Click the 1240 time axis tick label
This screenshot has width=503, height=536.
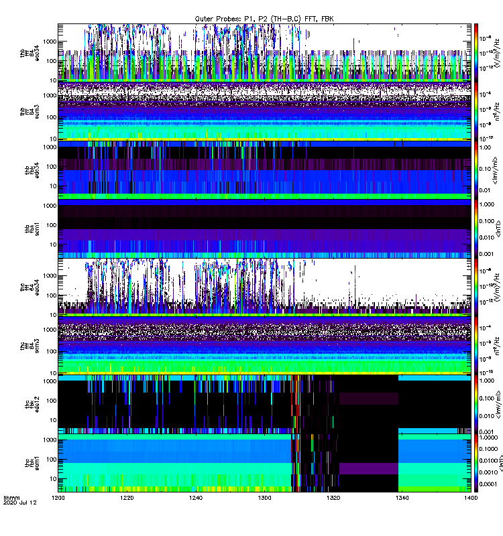point(196,498)
